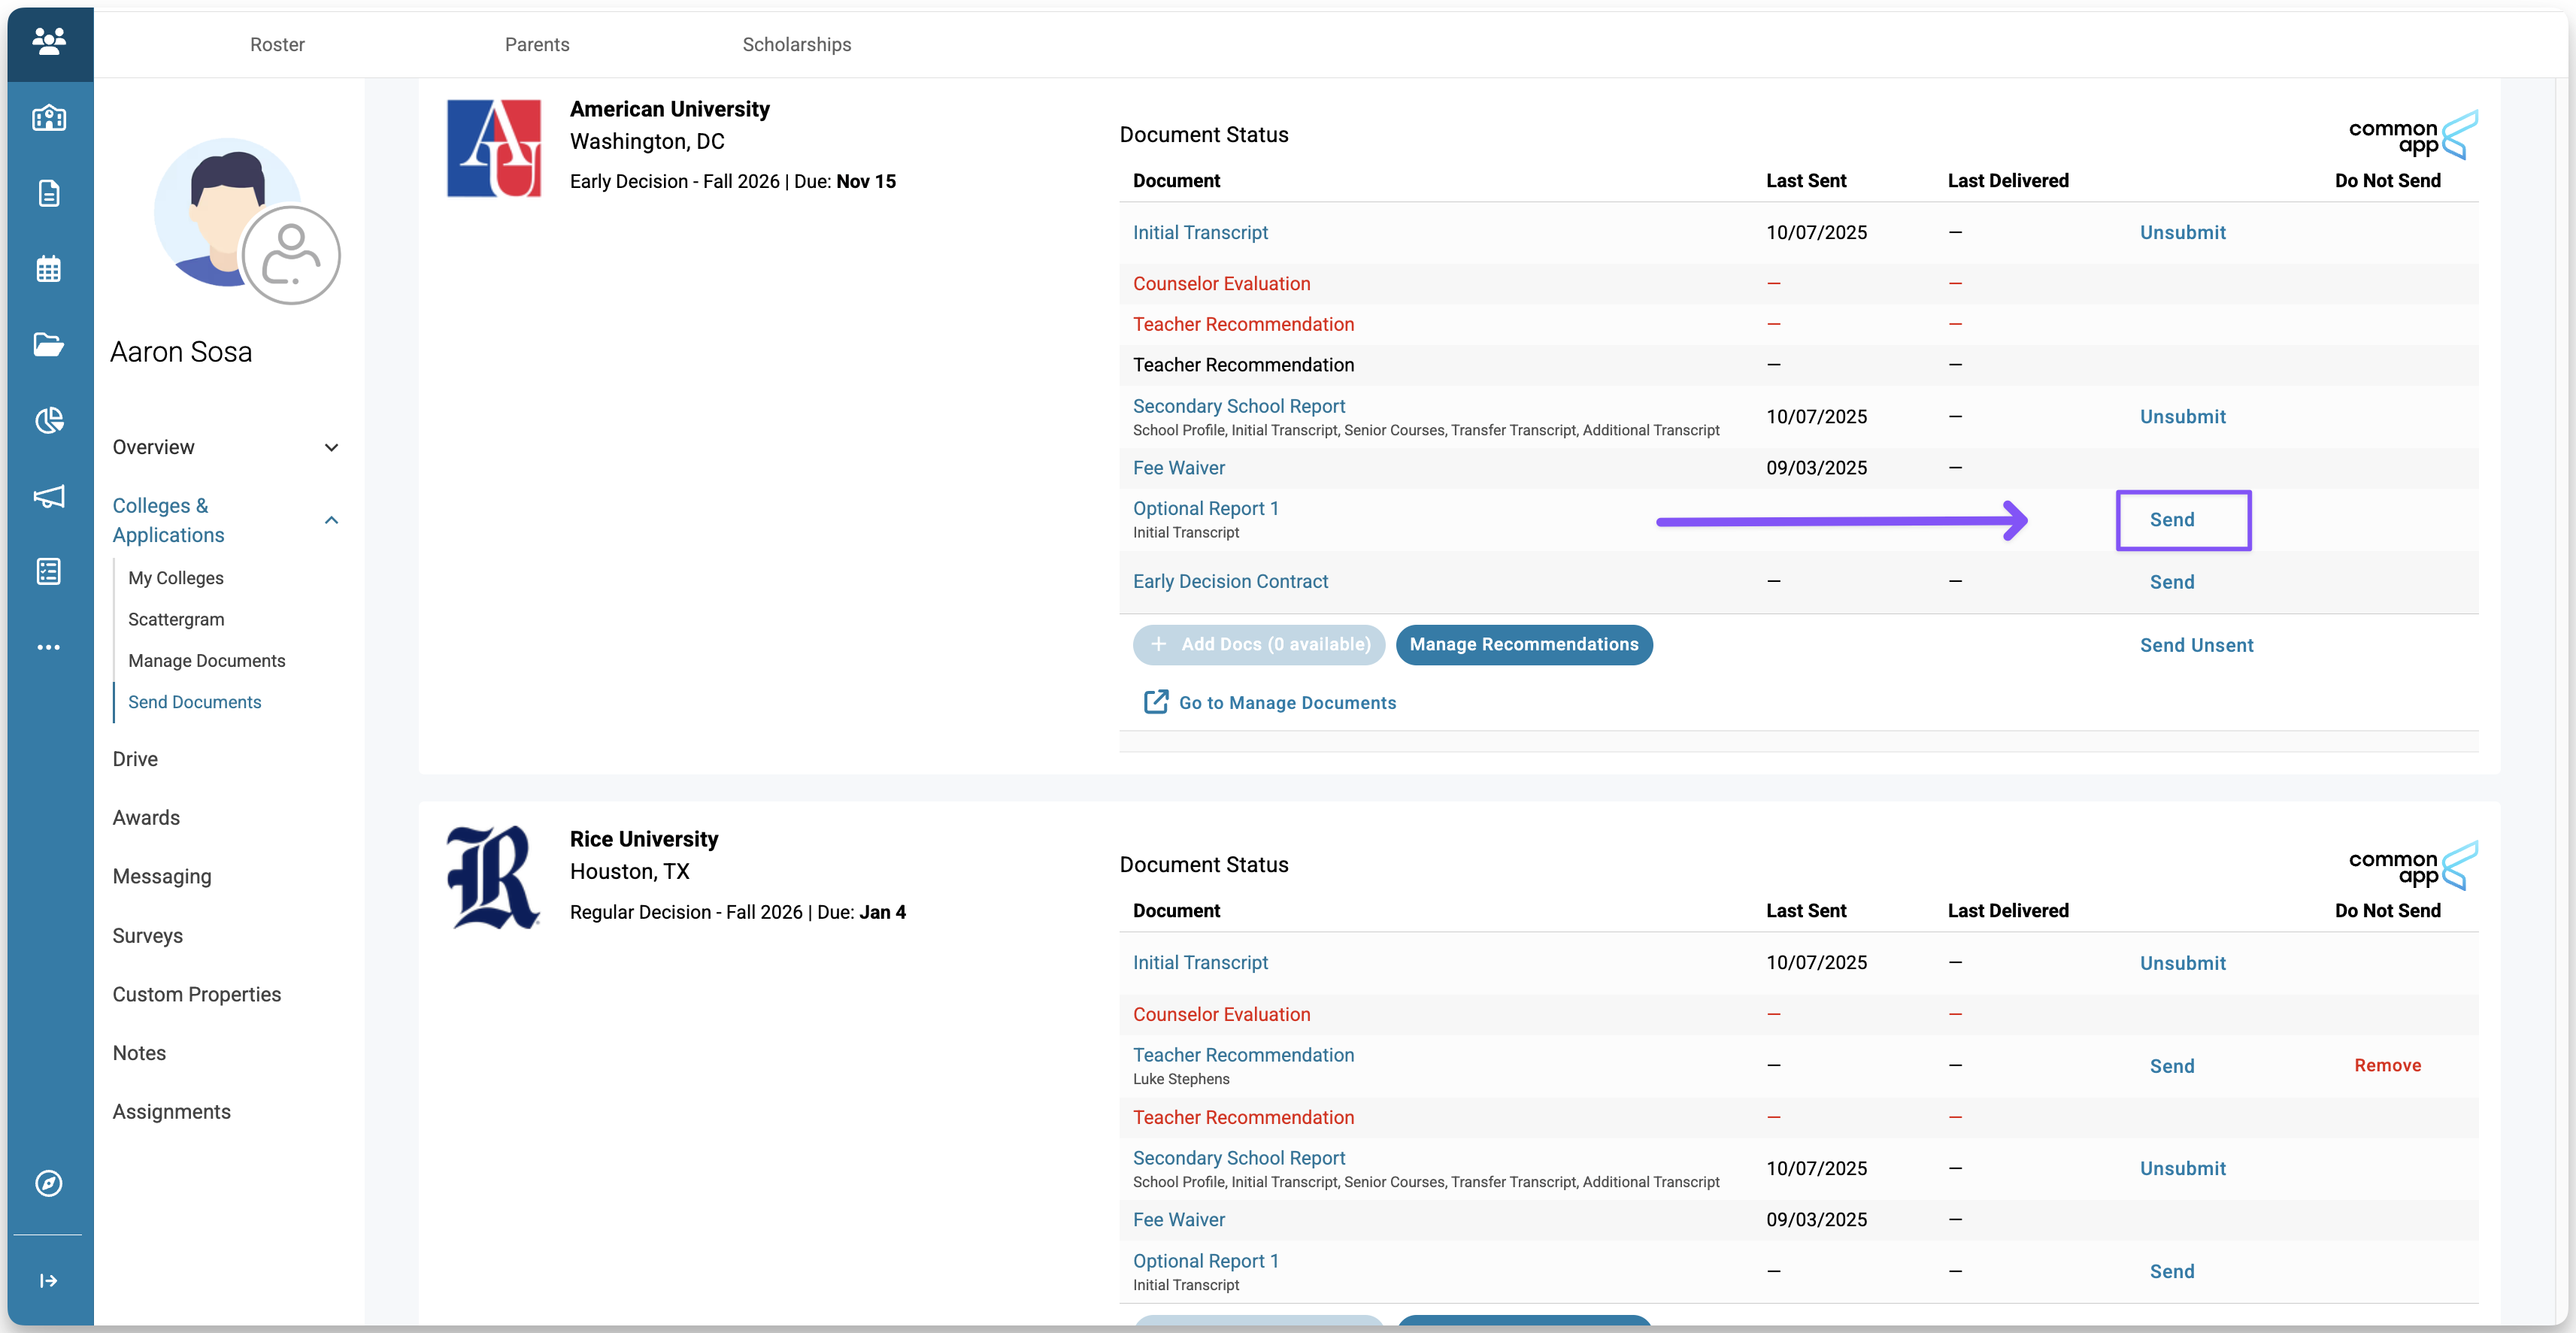Switch to the Parents tab

point(537,44)
